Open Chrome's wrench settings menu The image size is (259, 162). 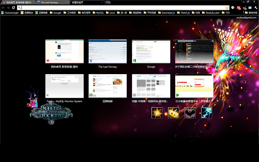(x=256, y=8)
